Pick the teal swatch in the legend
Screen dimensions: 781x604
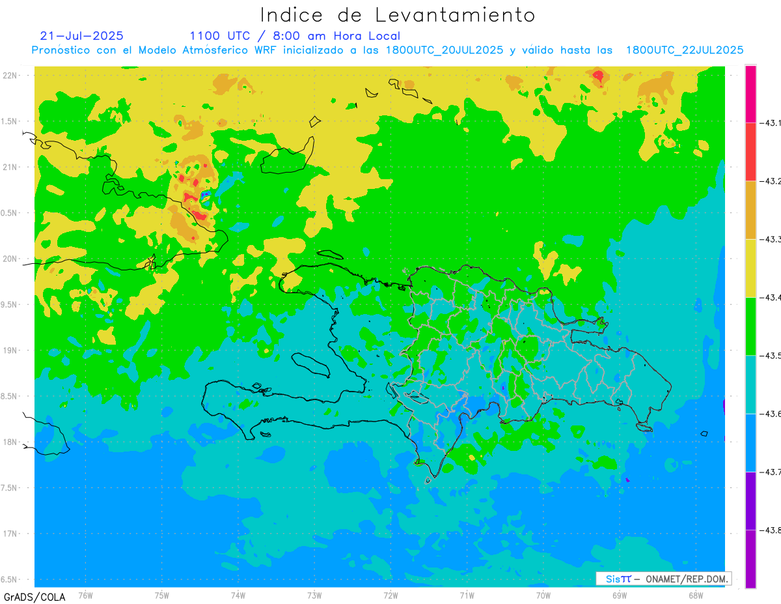750,384
